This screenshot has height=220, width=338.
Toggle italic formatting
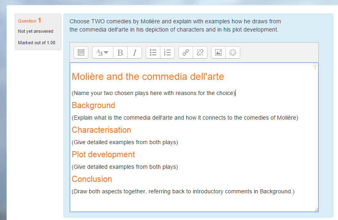pos(135,52)
